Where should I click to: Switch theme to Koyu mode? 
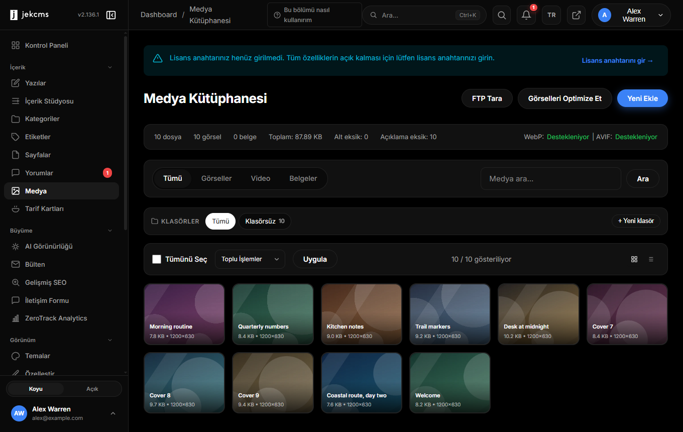(x=36, y=389)
